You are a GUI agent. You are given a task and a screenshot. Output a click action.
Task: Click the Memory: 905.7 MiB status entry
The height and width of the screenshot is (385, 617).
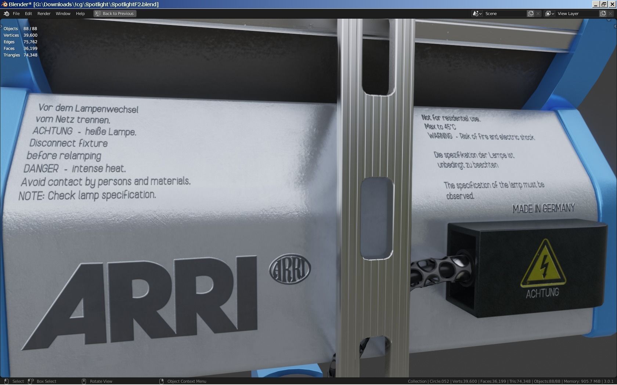click(582, 381)
